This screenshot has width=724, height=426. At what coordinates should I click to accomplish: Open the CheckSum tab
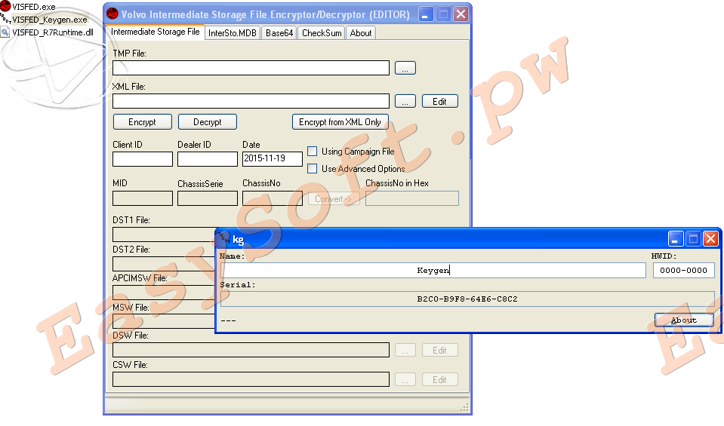322,33
